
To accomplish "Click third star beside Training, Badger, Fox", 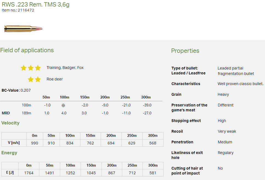I will click(x=38, y=68).
